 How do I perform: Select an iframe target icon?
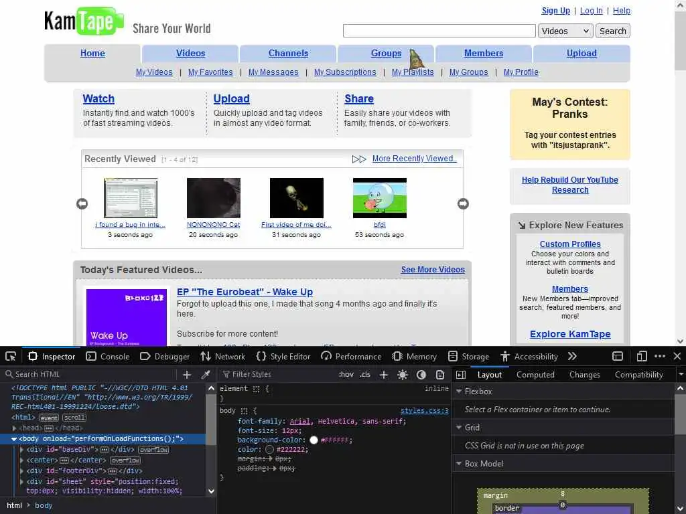617,357
